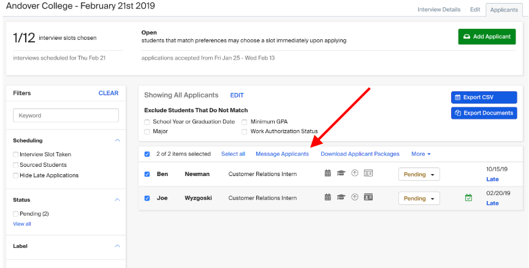Click graduation cap icon for Ben Newman
Screen dimensions: 529x268
click(x=341, y=174)
